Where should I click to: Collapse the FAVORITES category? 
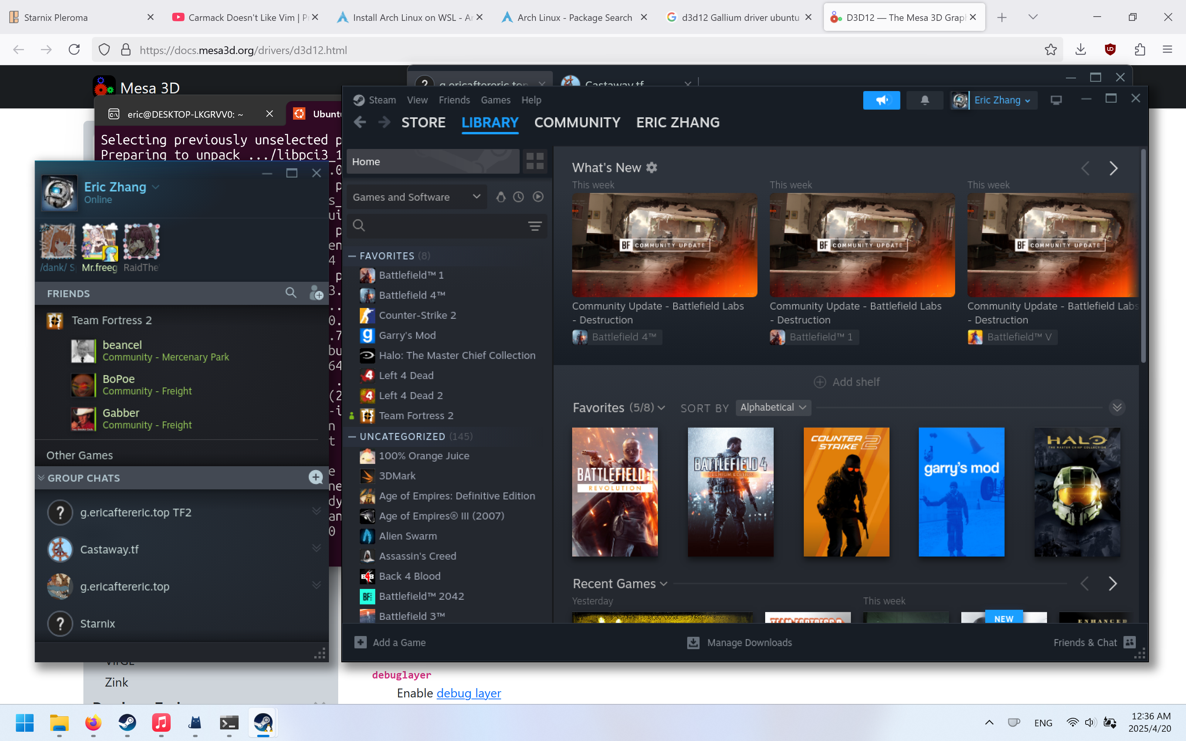click(x=352, y=256)
